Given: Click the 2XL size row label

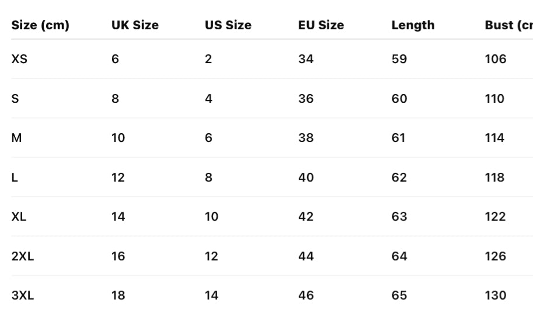Looking at the screenshot, I should coord(22,256).
